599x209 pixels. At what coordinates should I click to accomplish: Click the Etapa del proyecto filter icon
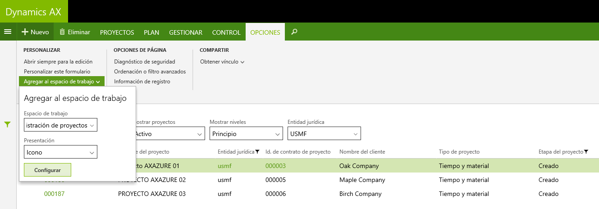tap(586, 152)
